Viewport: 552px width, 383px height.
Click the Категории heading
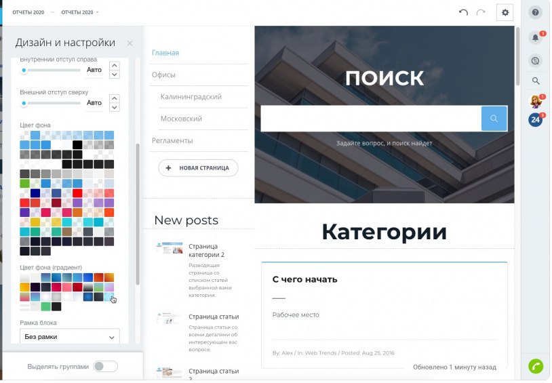tap(384, 232)
